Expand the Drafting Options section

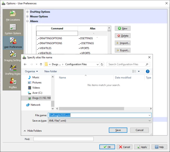click(x=27, y=12)
